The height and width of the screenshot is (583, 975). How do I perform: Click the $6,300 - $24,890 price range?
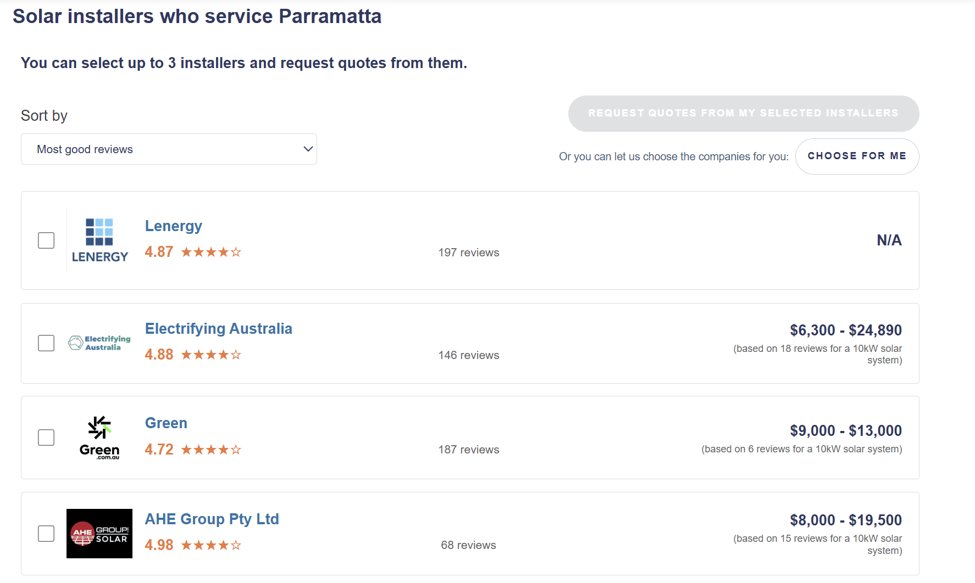coord(846,330)
